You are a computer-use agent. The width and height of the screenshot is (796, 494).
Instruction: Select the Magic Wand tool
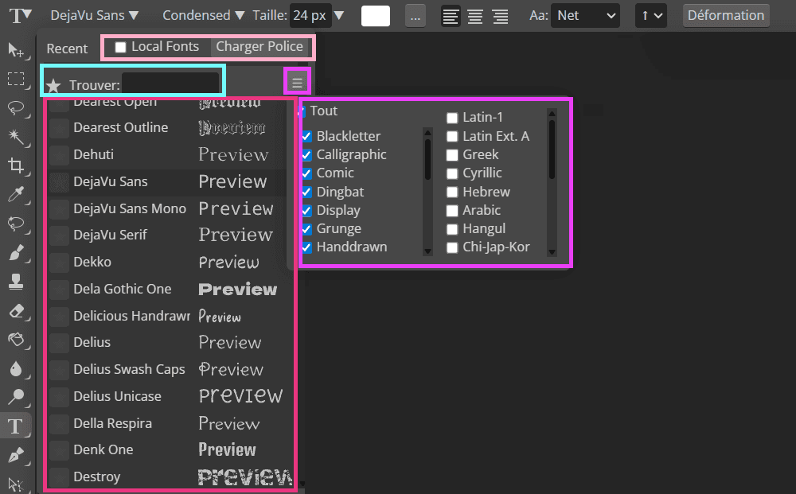tap(16, 137)
